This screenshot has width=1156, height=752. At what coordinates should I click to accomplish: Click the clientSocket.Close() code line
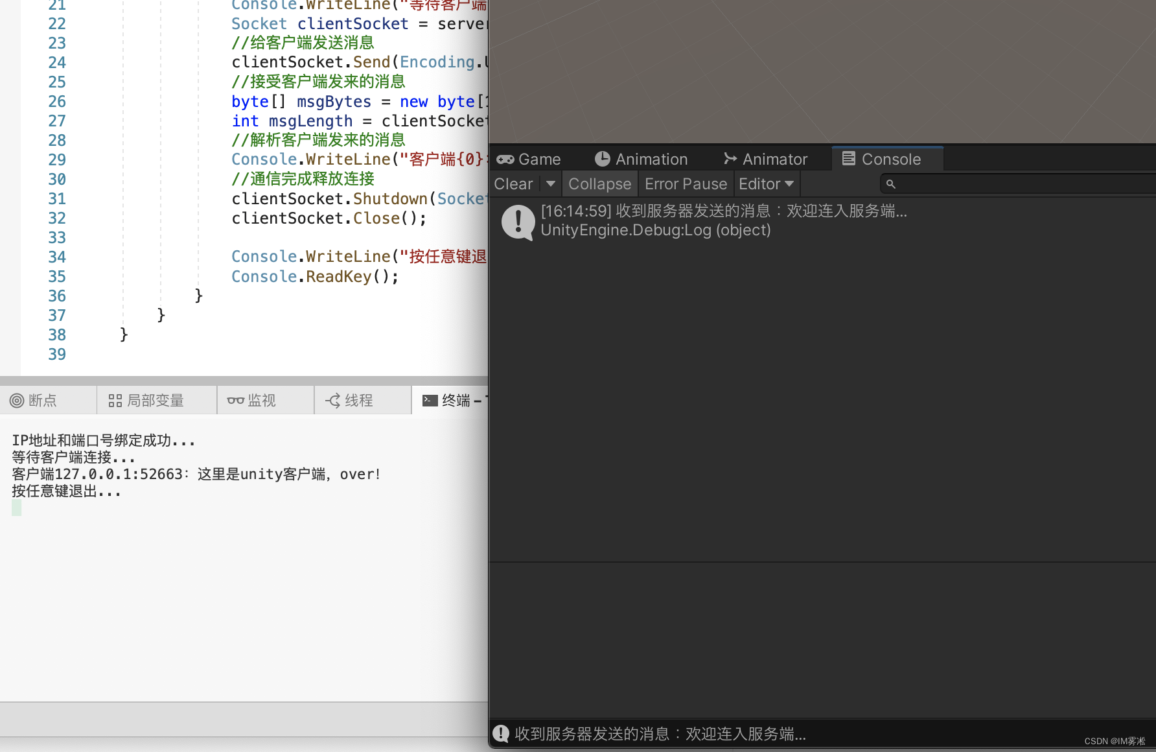(329, 218)
